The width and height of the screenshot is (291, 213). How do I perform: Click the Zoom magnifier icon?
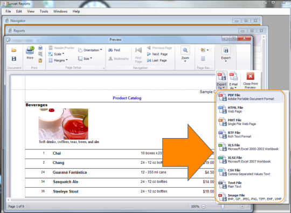coord(185,50)
